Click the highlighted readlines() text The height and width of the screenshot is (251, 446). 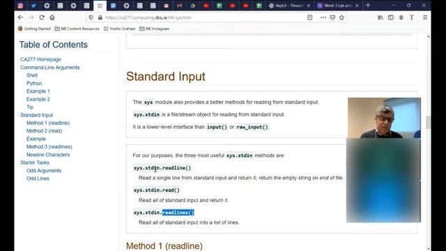point(178,213)
